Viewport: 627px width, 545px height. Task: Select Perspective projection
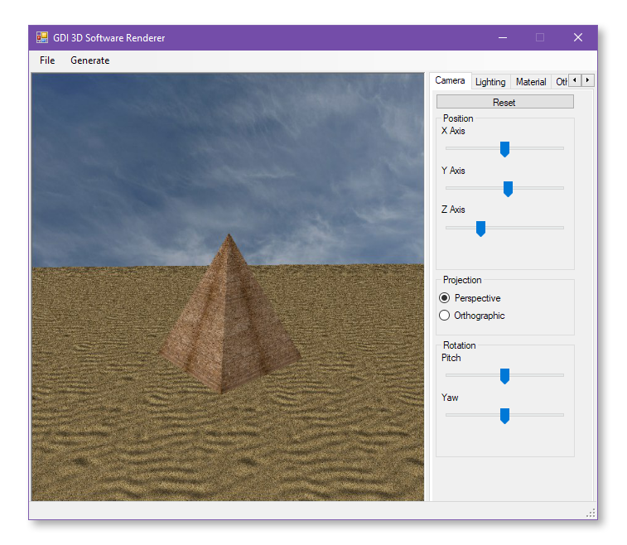click(470, 298)
